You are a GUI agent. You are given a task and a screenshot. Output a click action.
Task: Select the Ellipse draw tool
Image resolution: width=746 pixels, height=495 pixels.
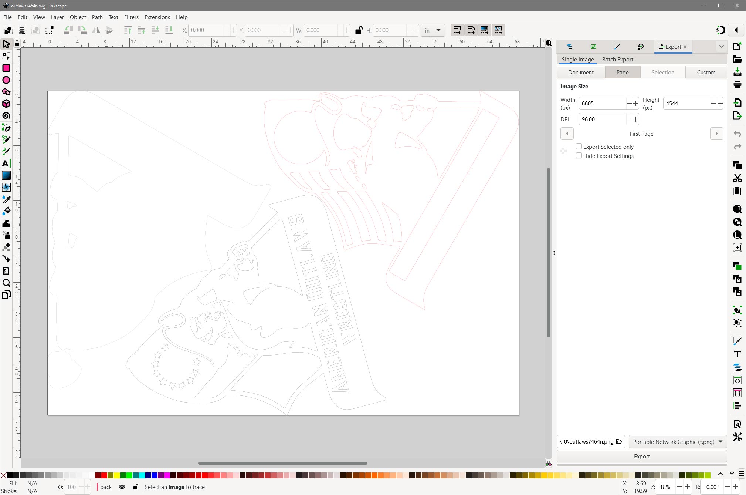7,80
